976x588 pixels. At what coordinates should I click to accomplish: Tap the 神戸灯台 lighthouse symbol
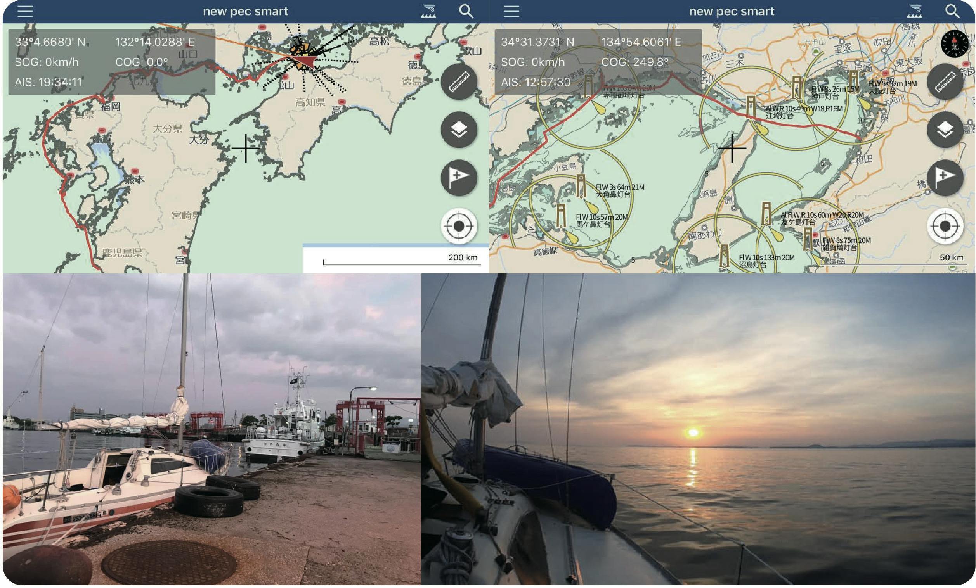click(797, 88)
